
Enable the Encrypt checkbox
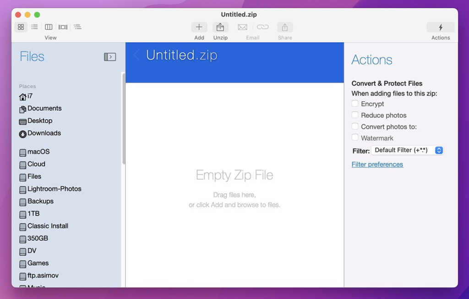tap(355, 104)
